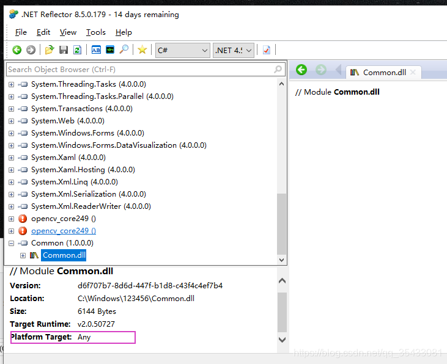Click tree view scrollbar up arrow
447x364 pixels.
(282, 84)
